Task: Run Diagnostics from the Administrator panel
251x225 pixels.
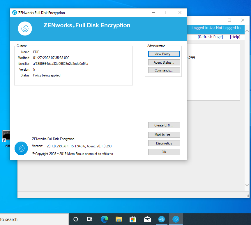Action: [x=164, y=143]
